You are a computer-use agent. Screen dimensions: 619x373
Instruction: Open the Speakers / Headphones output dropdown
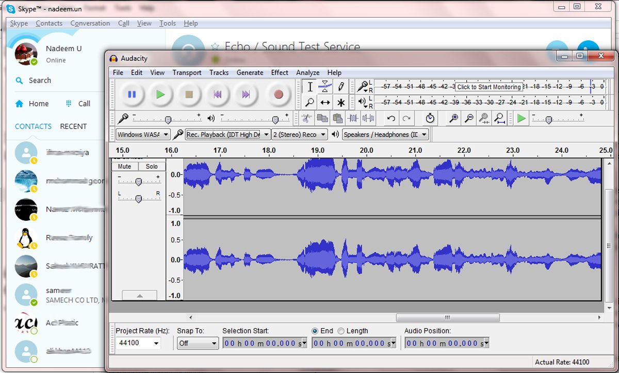point(386,135)
